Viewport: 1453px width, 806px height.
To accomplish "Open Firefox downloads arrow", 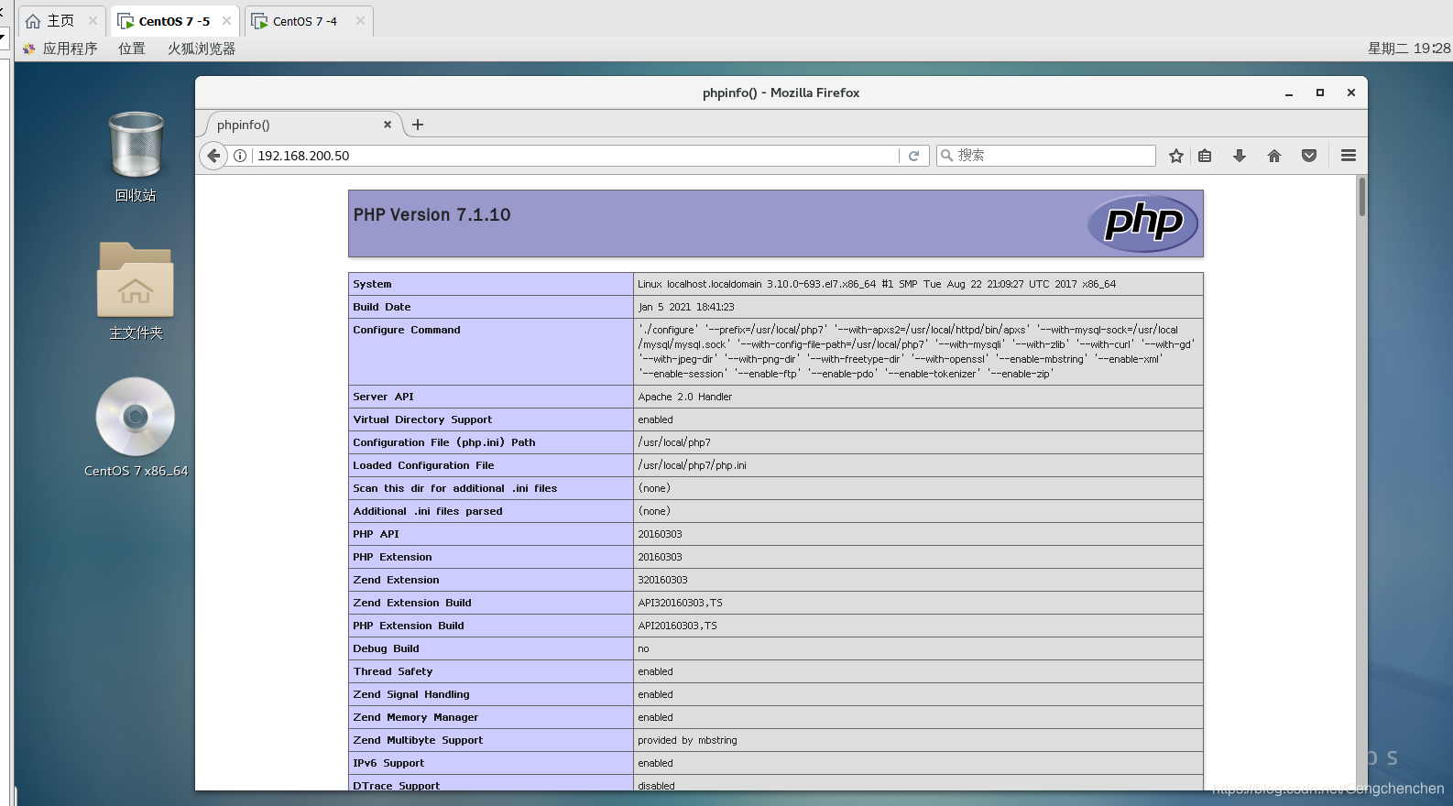I will 1240,156.
